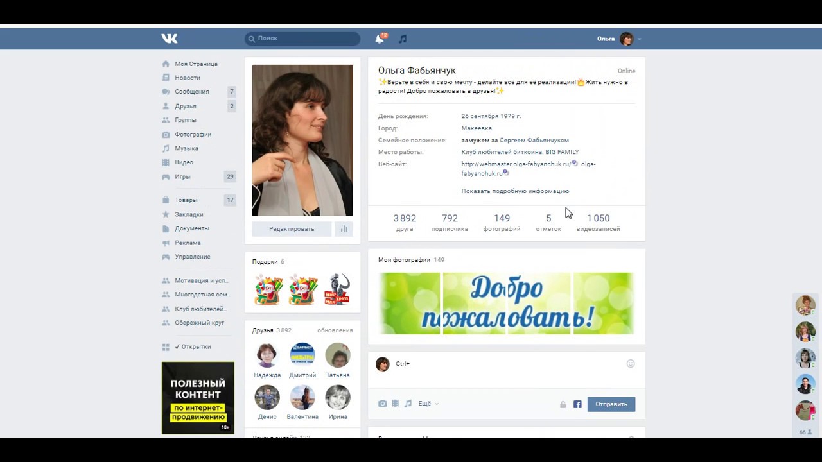This screenshot has height=462, width=822.
Task: Click the home icon beside Моя Страница
Action: click(x=166, y=64)
